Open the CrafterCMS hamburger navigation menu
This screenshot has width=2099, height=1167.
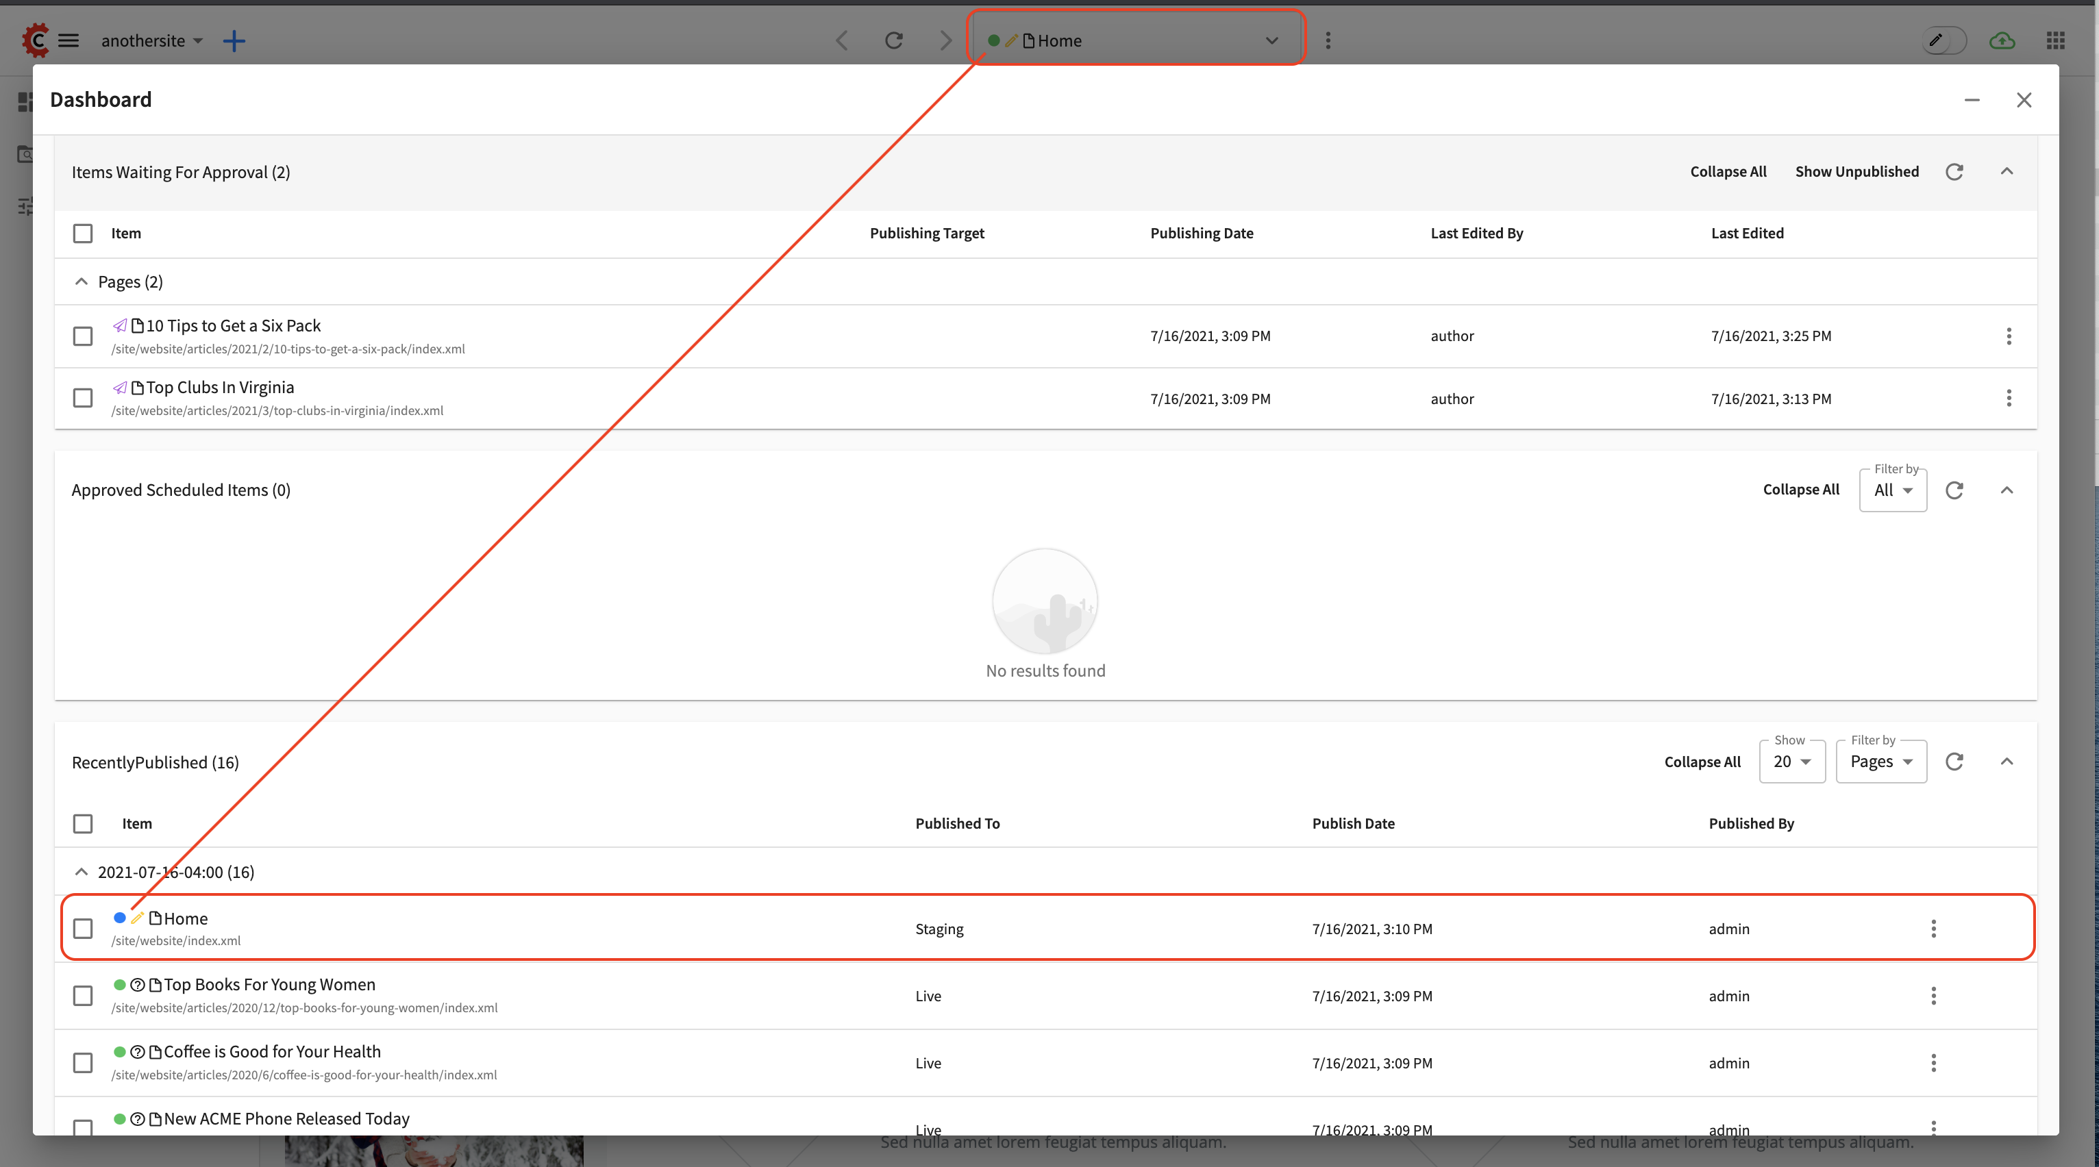(x=69, y=40)
